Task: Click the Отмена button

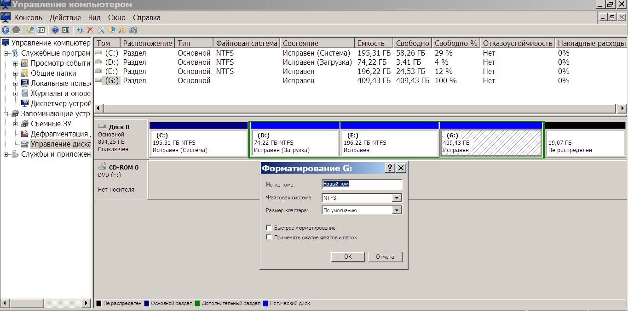Action: [x=385, y=257]
